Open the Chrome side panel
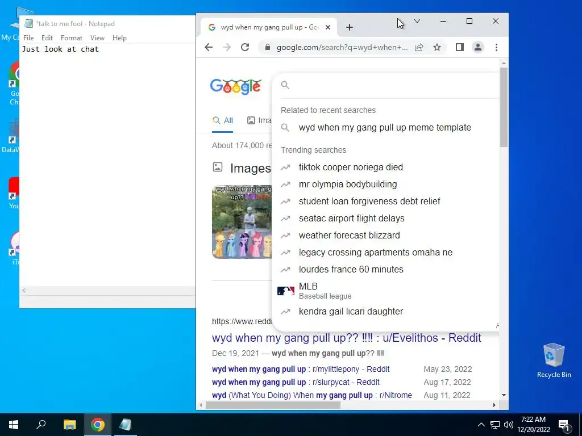The image size is (582, 436). [x=459, y=48]
